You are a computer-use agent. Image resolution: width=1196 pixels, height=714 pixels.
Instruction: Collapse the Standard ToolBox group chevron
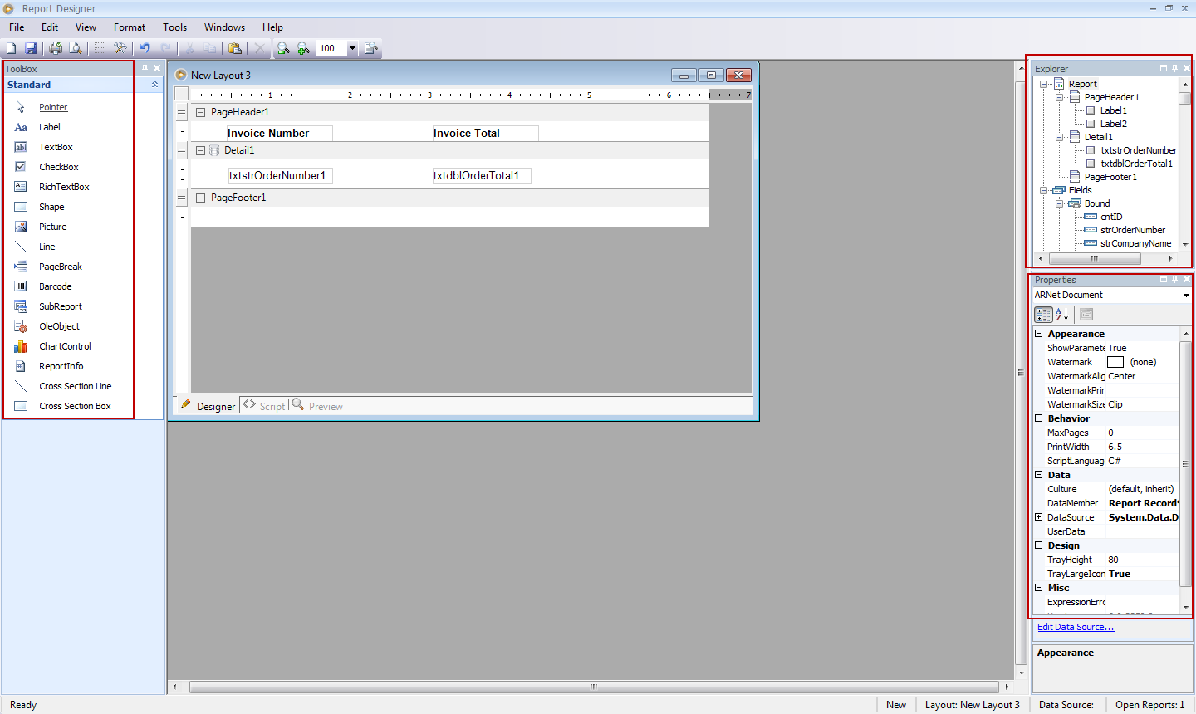154,85
